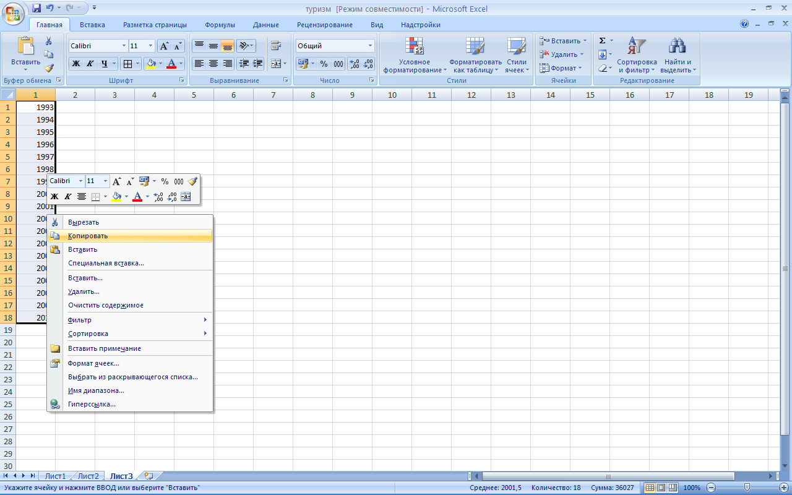Click the Copy icon in ribbon clipboard group
This screenshot has width=792, height=495.
tap(49, 54)
